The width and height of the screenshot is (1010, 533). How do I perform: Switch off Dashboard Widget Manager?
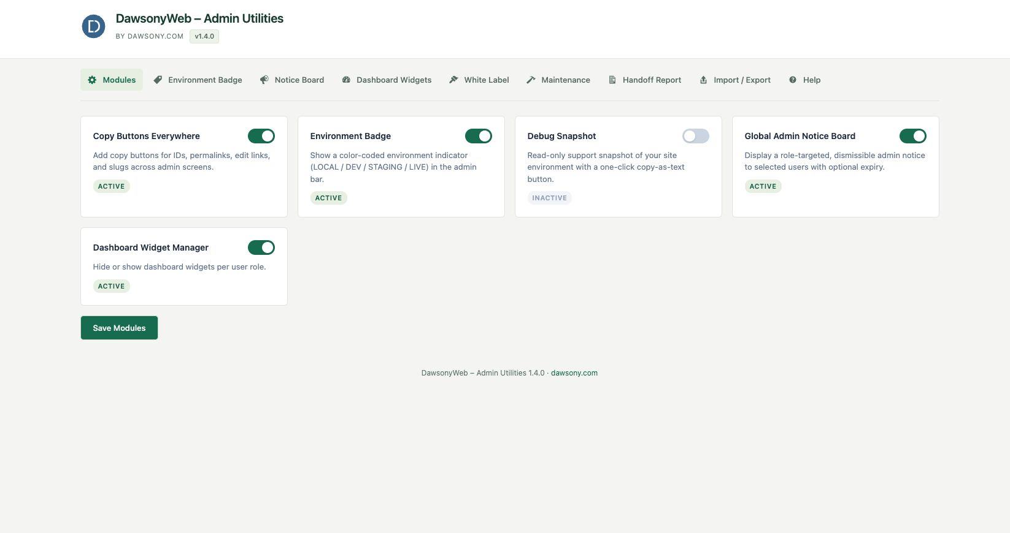[261, 248]
